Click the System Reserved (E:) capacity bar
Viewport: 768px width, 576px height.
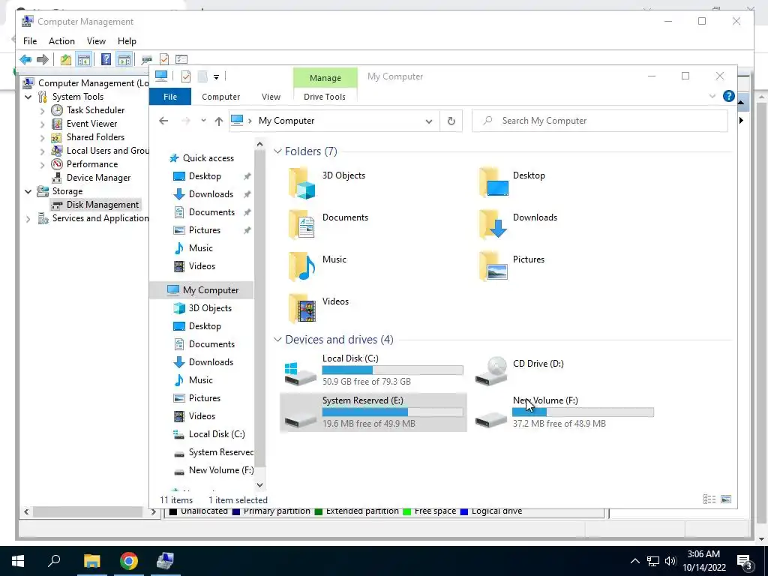point(392,412)
